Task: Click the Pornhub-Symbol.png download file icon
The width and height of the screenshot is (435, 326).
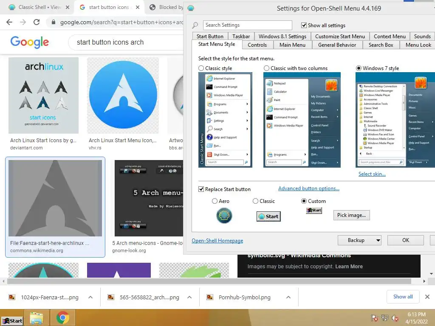Action: tap(210, 297)
